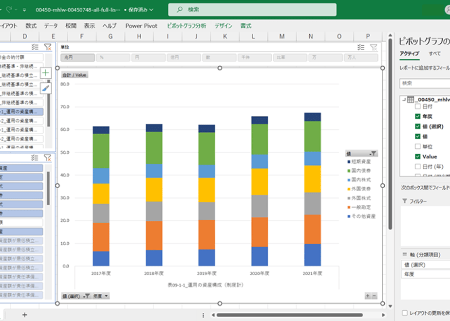Open the chart styles paintbrush button
450x321 pixels.
pos(46,89)
